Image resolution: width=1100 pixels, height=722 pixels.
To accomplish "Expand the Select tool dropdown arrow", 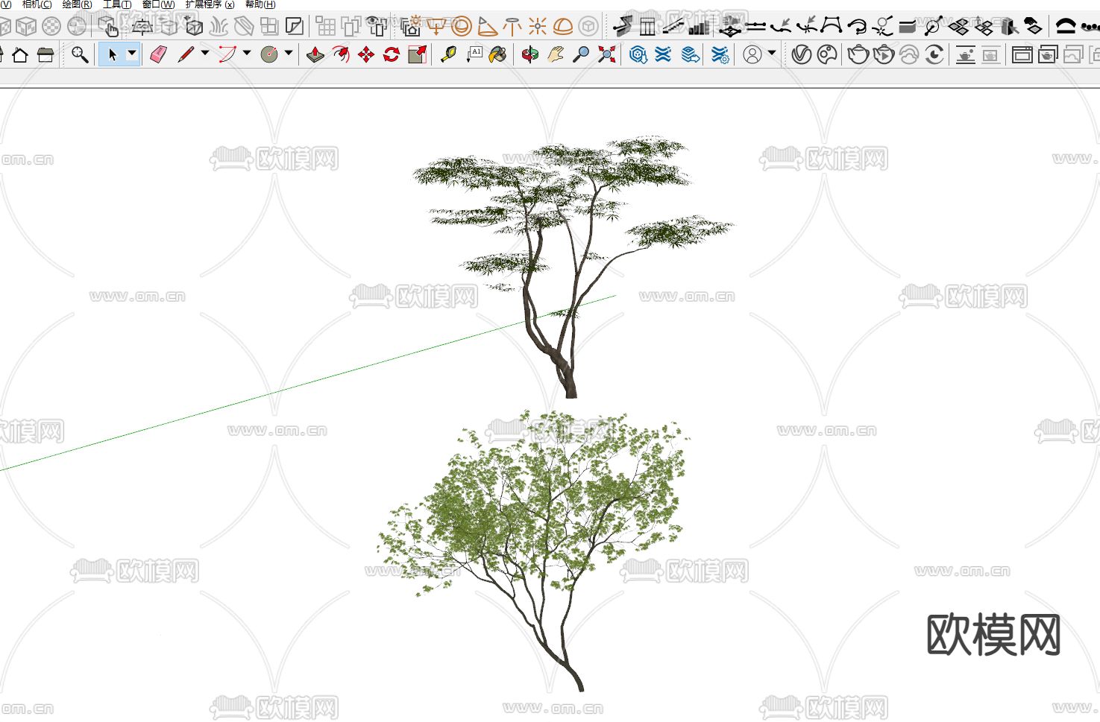I will 132,54.
